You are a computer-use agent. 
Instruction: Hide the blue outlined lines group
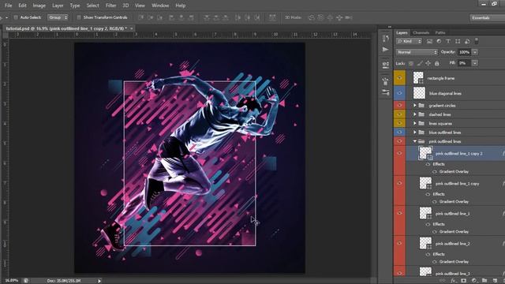pyautogui.click(x=399, y=133)
